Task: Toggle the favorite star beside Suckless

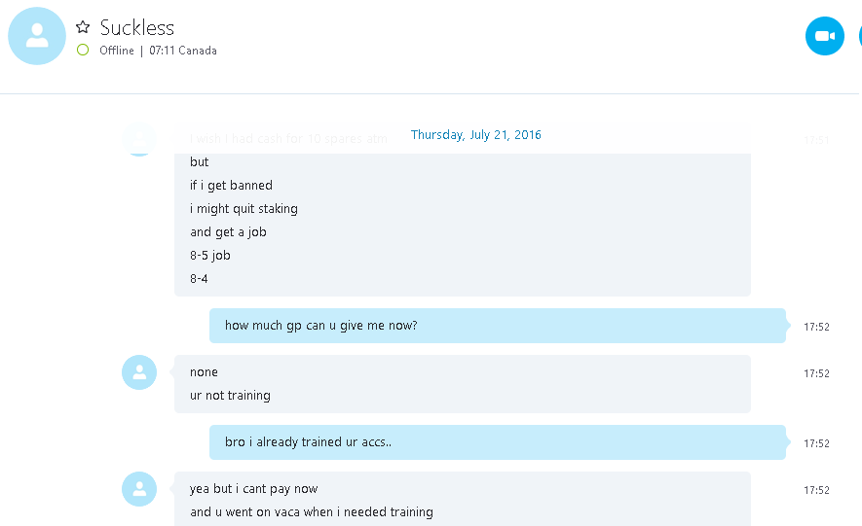Action: pyautogui.click(x=83, y=27)
